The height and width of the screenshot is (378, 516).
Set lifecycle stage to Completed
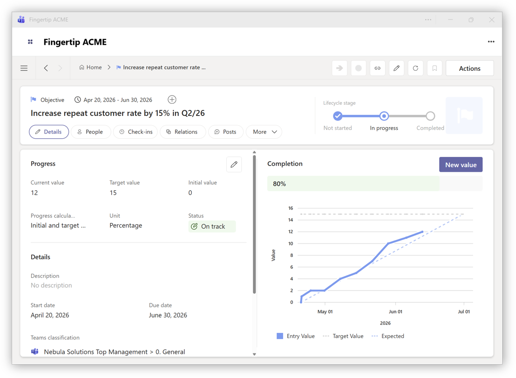(430, 116)
